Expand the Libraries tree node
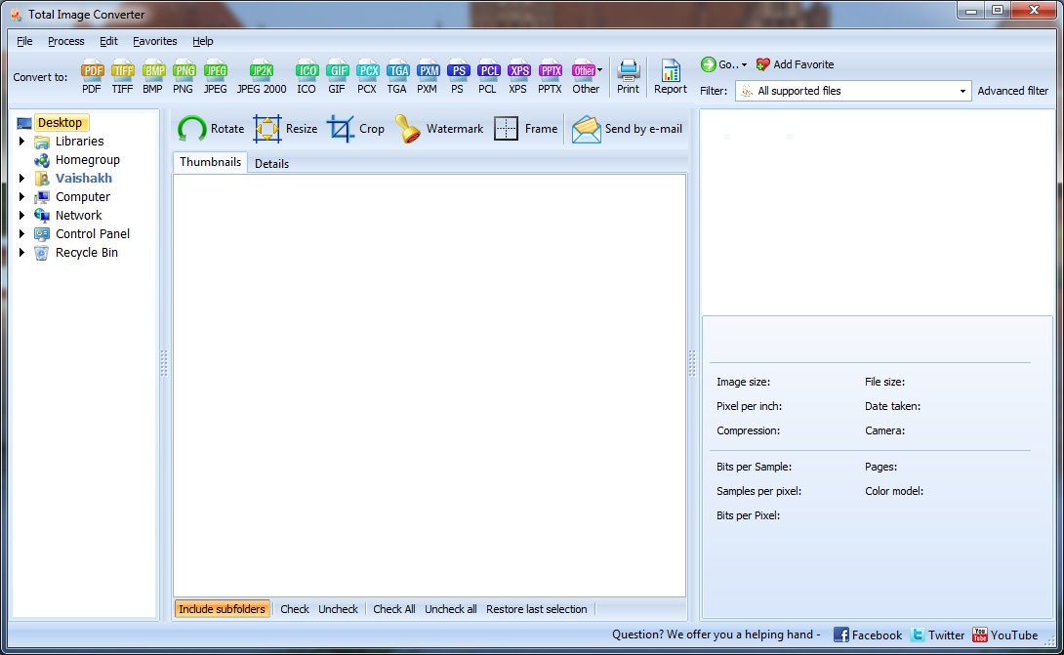Image resolution: width=1064 pixels, height=655 pixels. (x=21, y=142)
